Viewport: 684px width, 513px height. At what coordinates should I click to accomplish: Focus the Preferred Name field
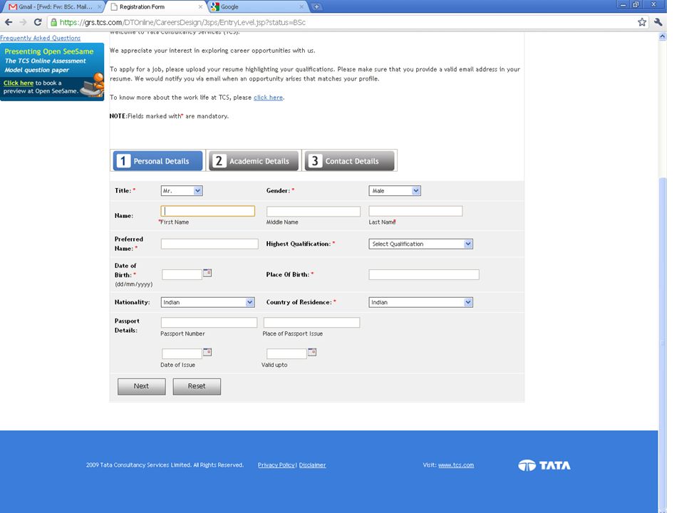[209, 244]
